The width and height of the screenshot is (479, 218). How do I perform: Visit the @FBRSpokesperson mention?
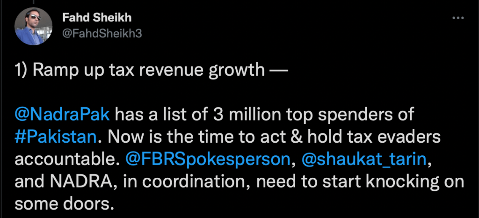[x=208, y=159]
